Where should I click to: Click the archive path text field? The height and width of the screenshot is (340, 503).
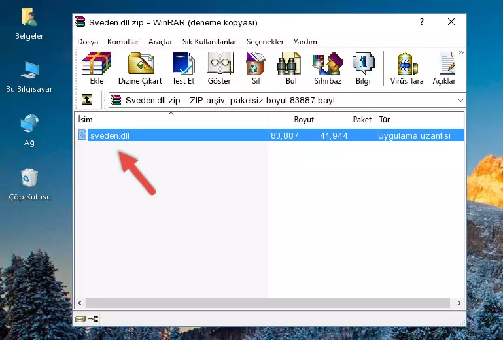[287, 101]
